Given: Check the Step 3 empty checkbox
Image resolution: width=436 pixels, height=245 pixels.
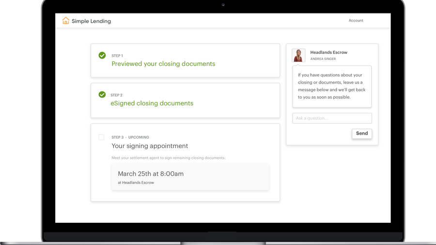Looking at the screenshot, I should click(x=101, y=138).
